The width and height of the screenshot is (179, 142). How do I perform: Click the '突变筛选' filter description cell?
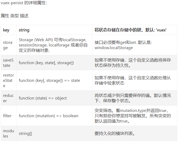click(132, 116)
